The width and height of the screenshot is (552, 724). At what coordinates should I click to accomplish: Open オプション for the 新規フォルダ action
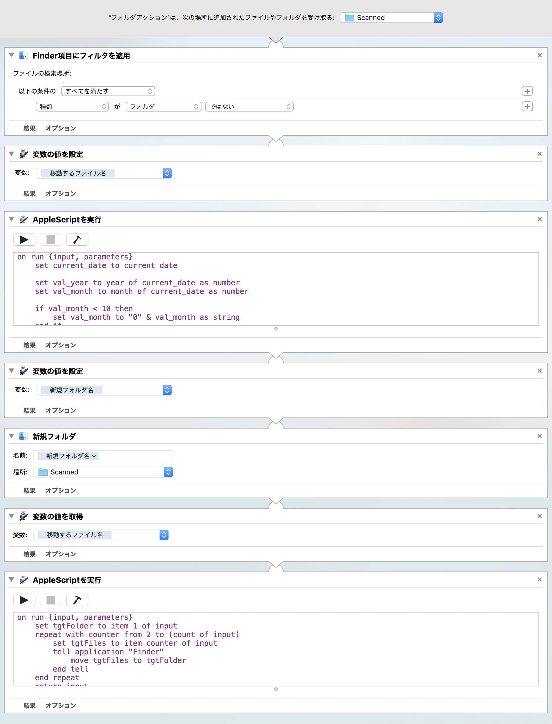(x=61, y=490)
